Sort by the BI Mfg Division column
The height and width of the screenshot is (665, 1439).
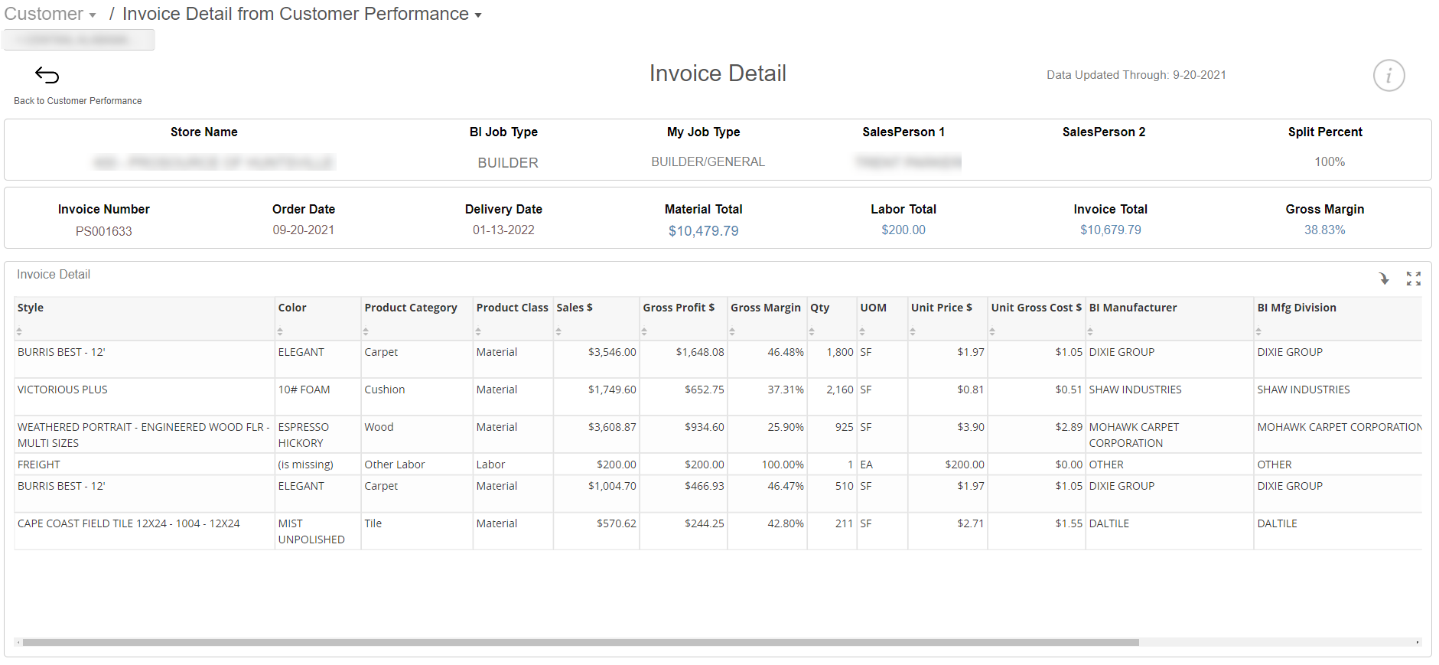tap(1258, 331)
